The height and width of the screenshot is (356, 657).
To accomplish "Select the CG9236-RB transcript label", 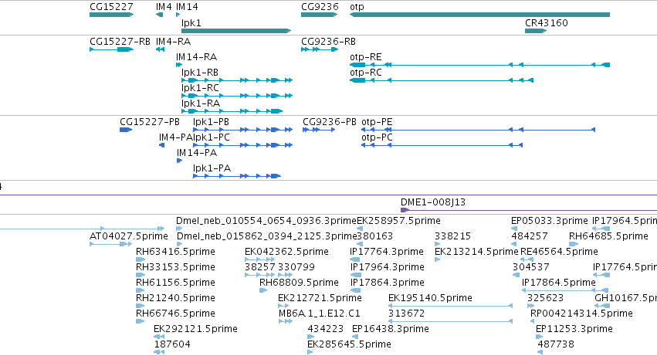I will click(x=329, y=42).
